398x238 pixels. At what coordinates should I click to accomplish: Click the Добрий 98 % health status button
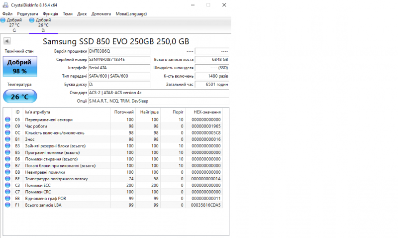20,67
